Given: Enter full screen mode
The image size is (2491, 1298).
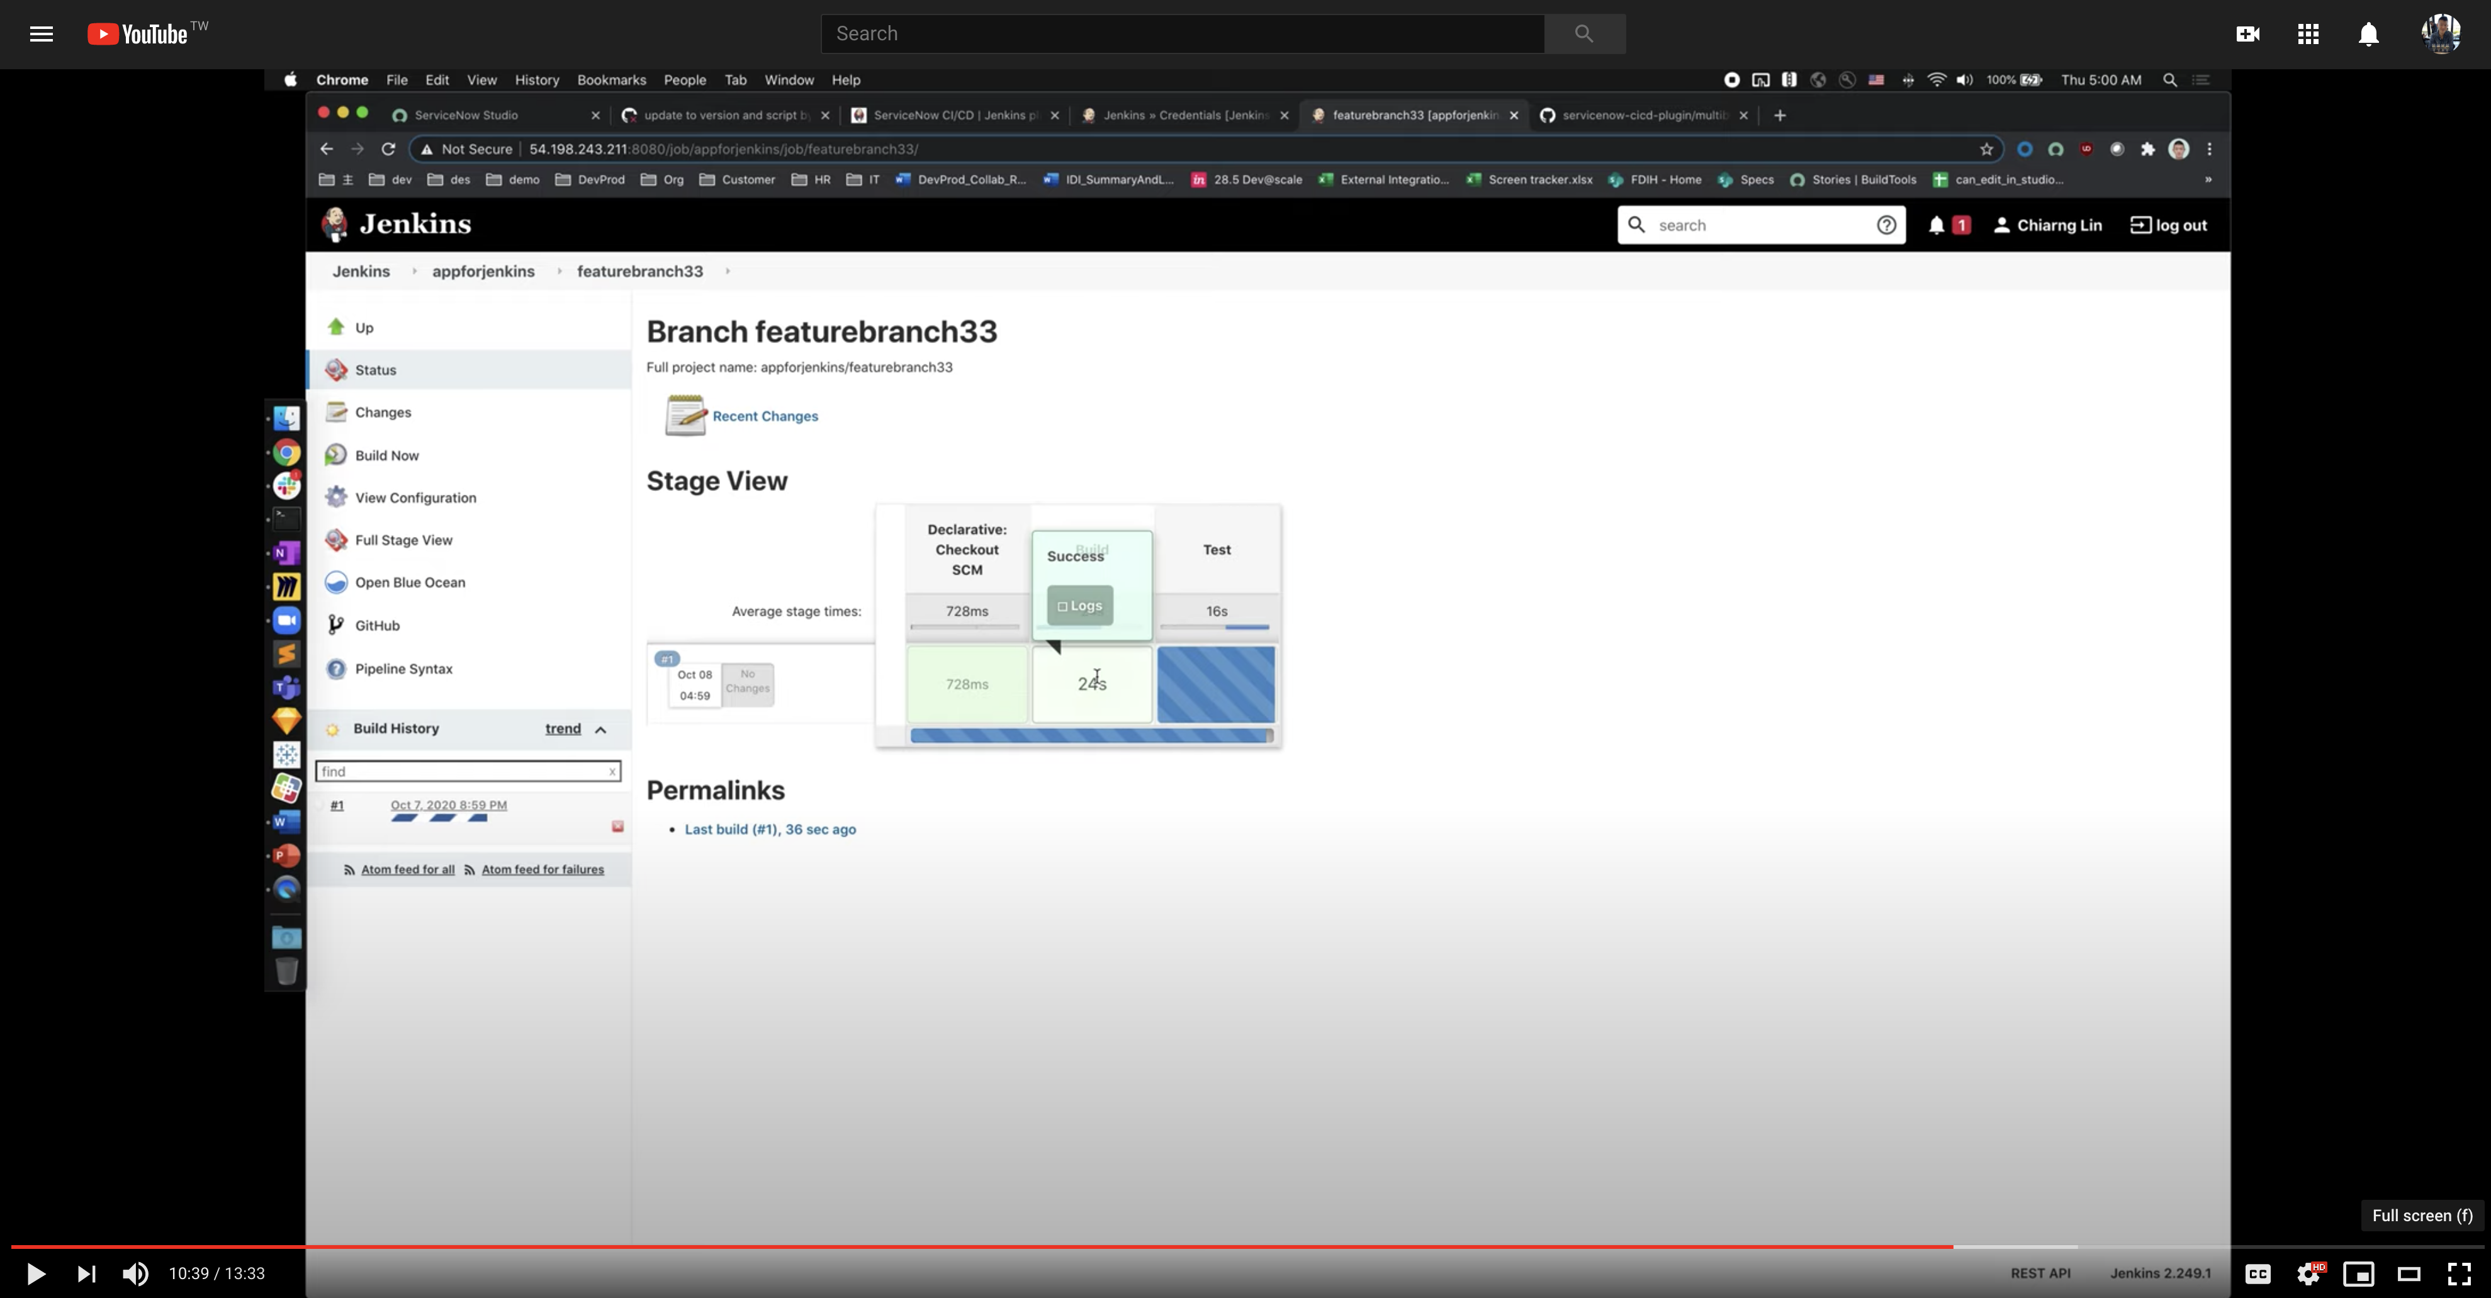Looking at the screenshot, I should coord(2459,1274).
